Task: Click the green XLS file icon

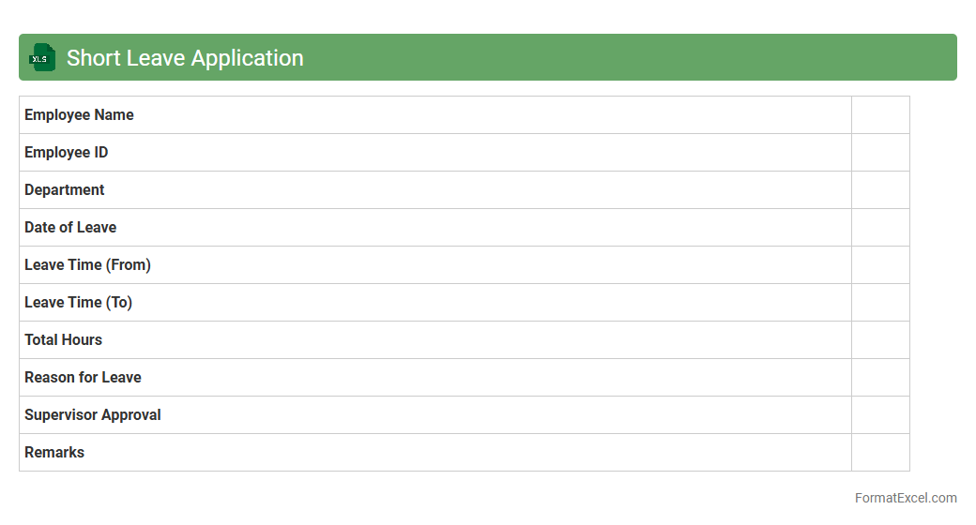Action: 42,58
